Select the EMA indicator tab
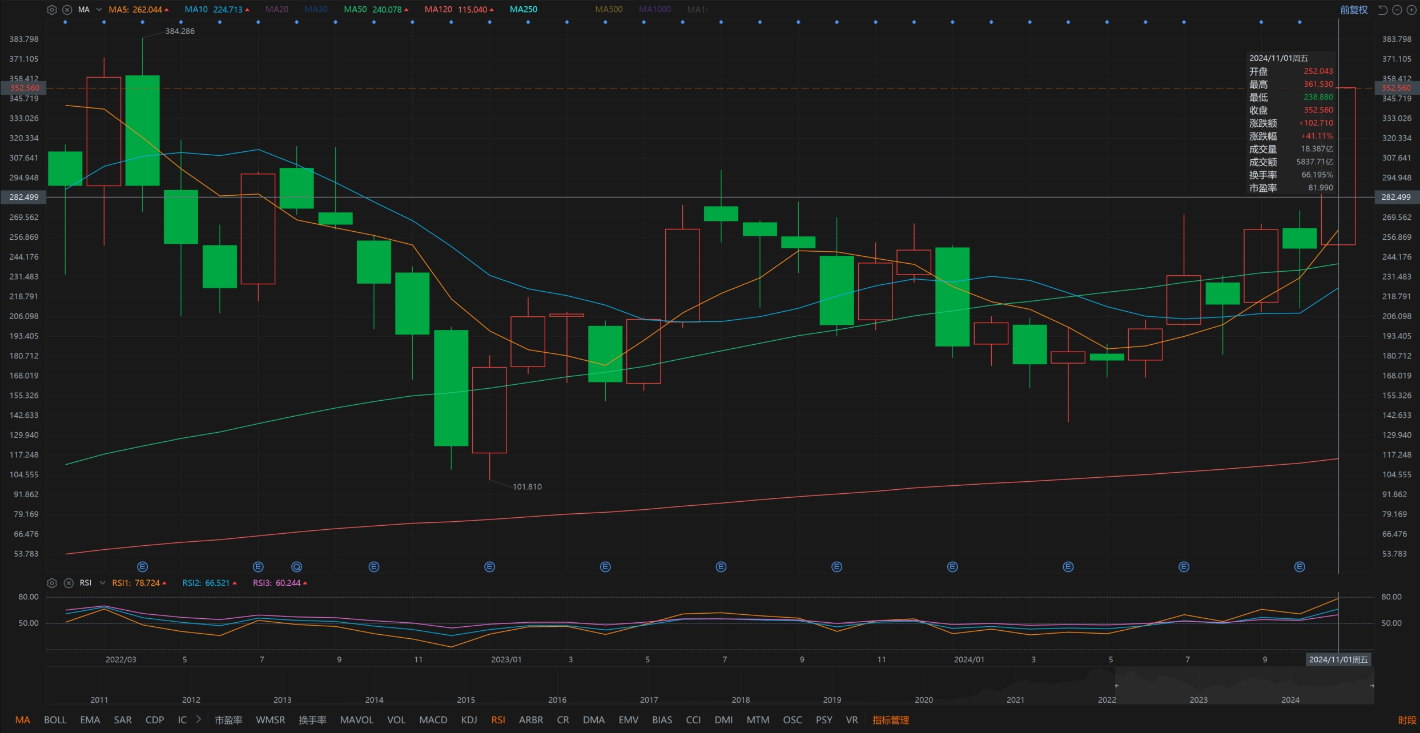 [90, 720]
